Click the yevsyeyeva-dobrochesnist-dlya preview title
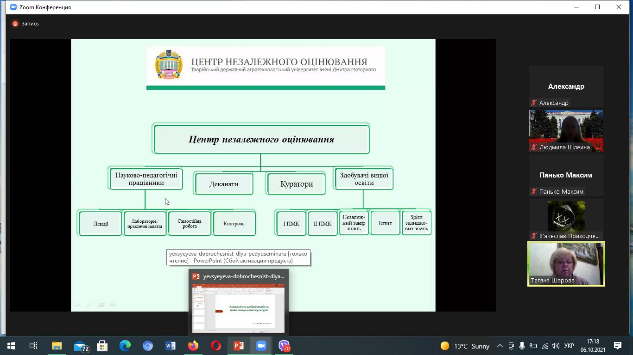 click(x=244, y=276)
